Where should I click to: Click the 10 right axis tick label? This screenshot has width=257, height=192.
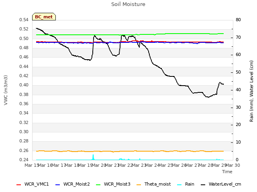(x=238, y=142)
